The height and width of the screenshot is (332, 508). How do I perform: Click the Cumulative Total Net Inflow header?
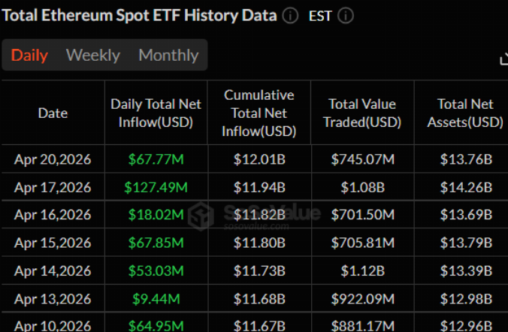pyautogui.click(x=260, y=113)
